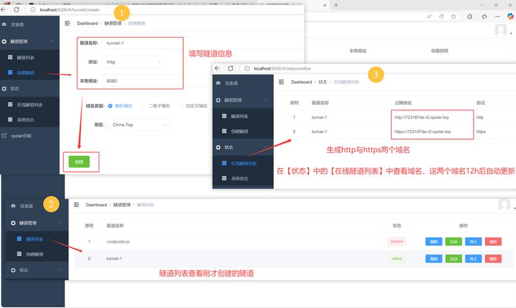Open the user avatar in the background Edge window

tap(501, 30)
